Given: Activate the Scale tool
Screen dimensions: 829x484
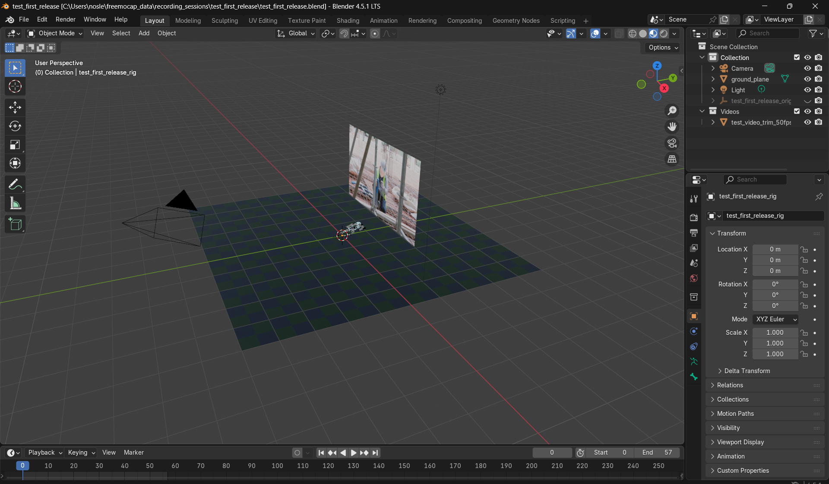Looking at the screenshot, I should (x=15, y=145).
